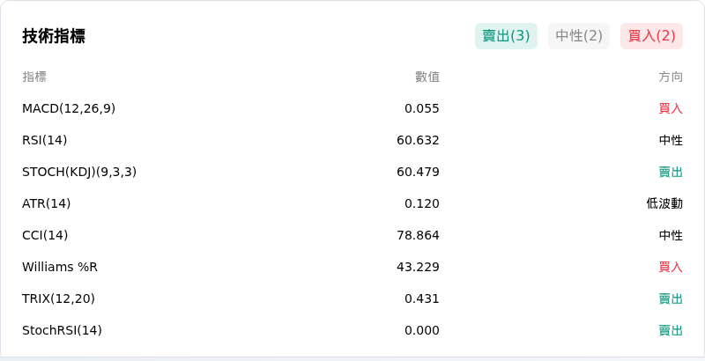Viewport: 705px width, 361px height.
Task: Click the 買入(2) buy badge
Action: pyautogui.click(x=651, y=36)
